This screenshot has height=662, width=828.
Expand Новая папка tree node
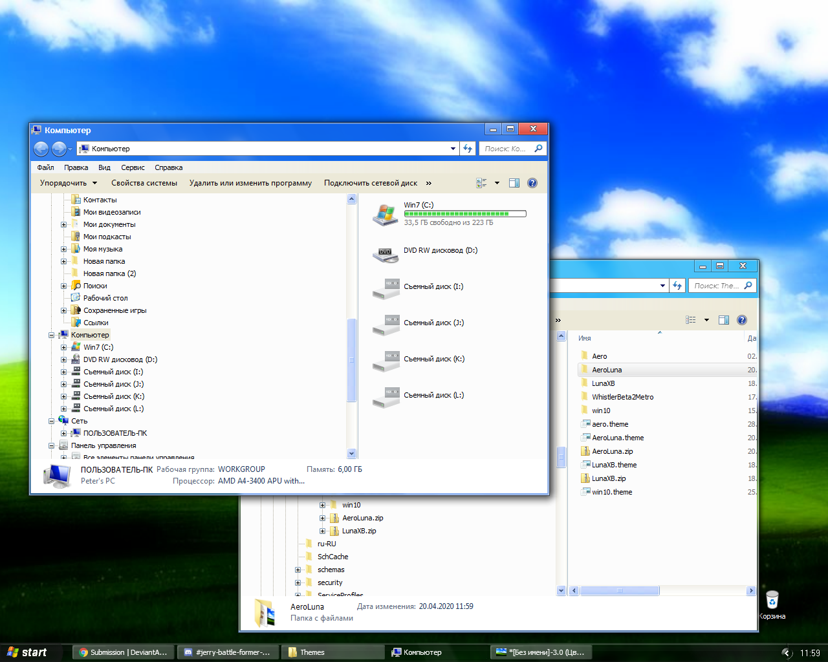(64, 261)
